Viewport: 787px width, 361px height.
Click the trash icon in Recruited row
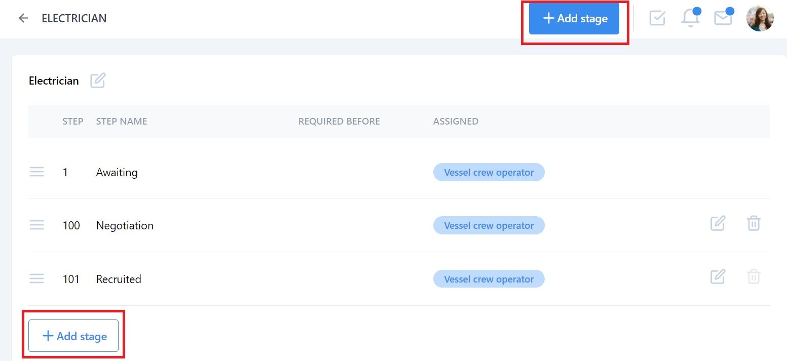tap(754, 277)
